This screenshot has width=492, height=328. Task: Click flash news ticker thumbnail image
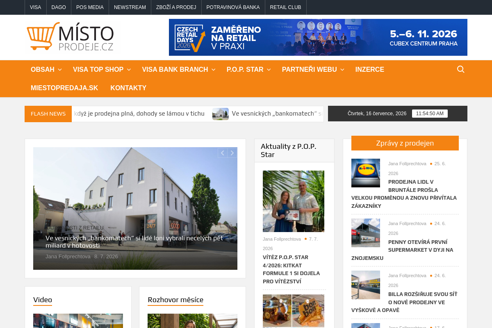(x=221, y=114)
